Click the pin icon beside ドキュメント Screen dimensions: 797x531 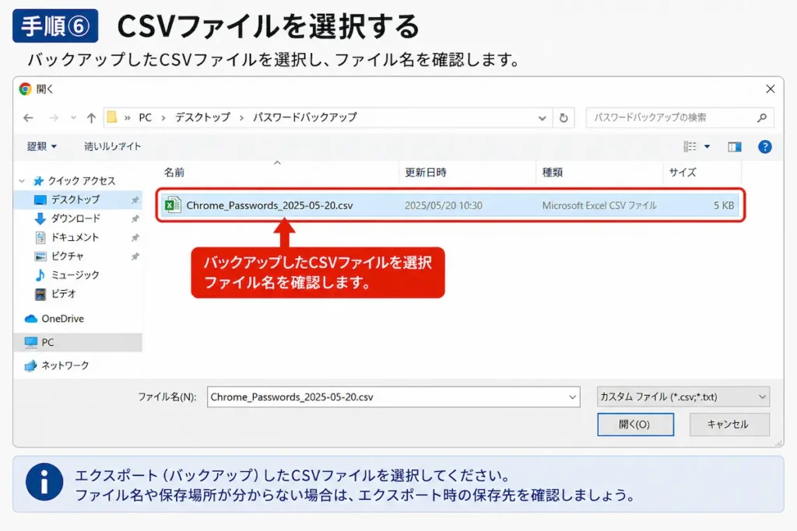135,238
